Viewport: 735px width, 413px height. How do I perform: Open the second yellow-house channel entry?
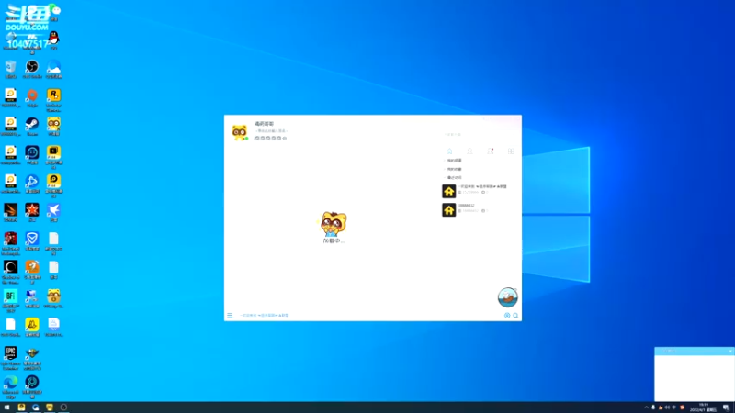pos(479,209)
